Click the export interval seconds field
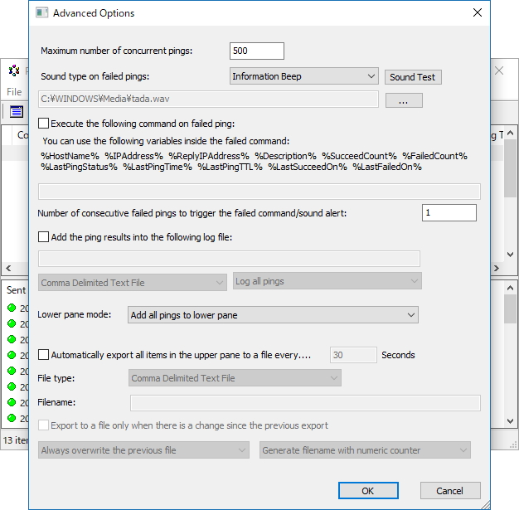The height and width of the screenshot is (510, 519). click(x=353, y=355)
